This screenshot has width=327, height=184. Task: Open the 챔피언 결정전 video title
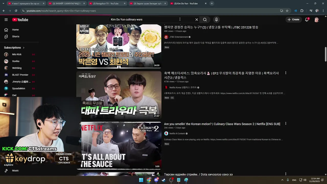[211, 27]
